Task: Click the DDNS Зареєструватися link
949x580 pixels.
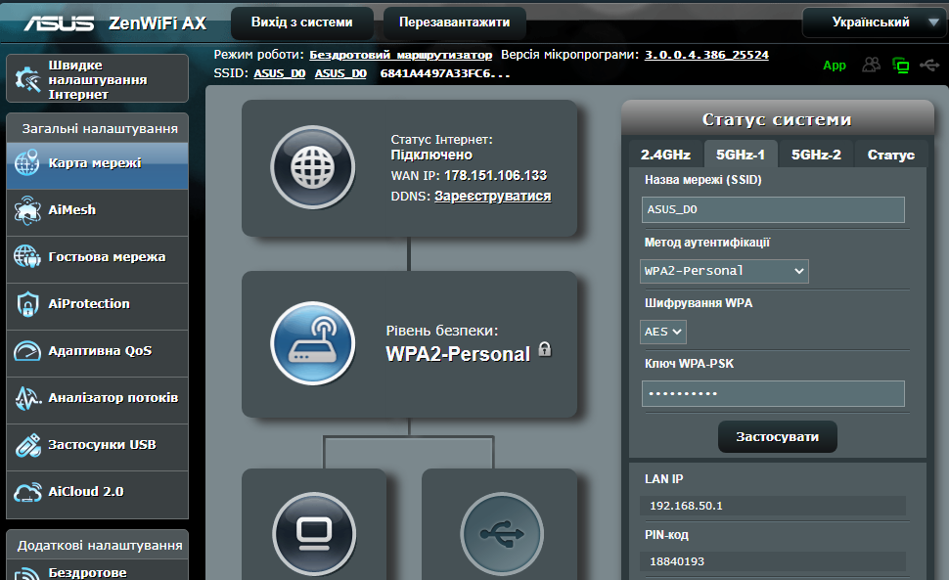Action: click(493, 196)
